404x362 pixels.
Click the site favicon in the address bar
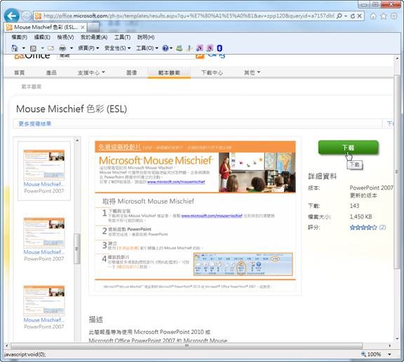(38, 16)
